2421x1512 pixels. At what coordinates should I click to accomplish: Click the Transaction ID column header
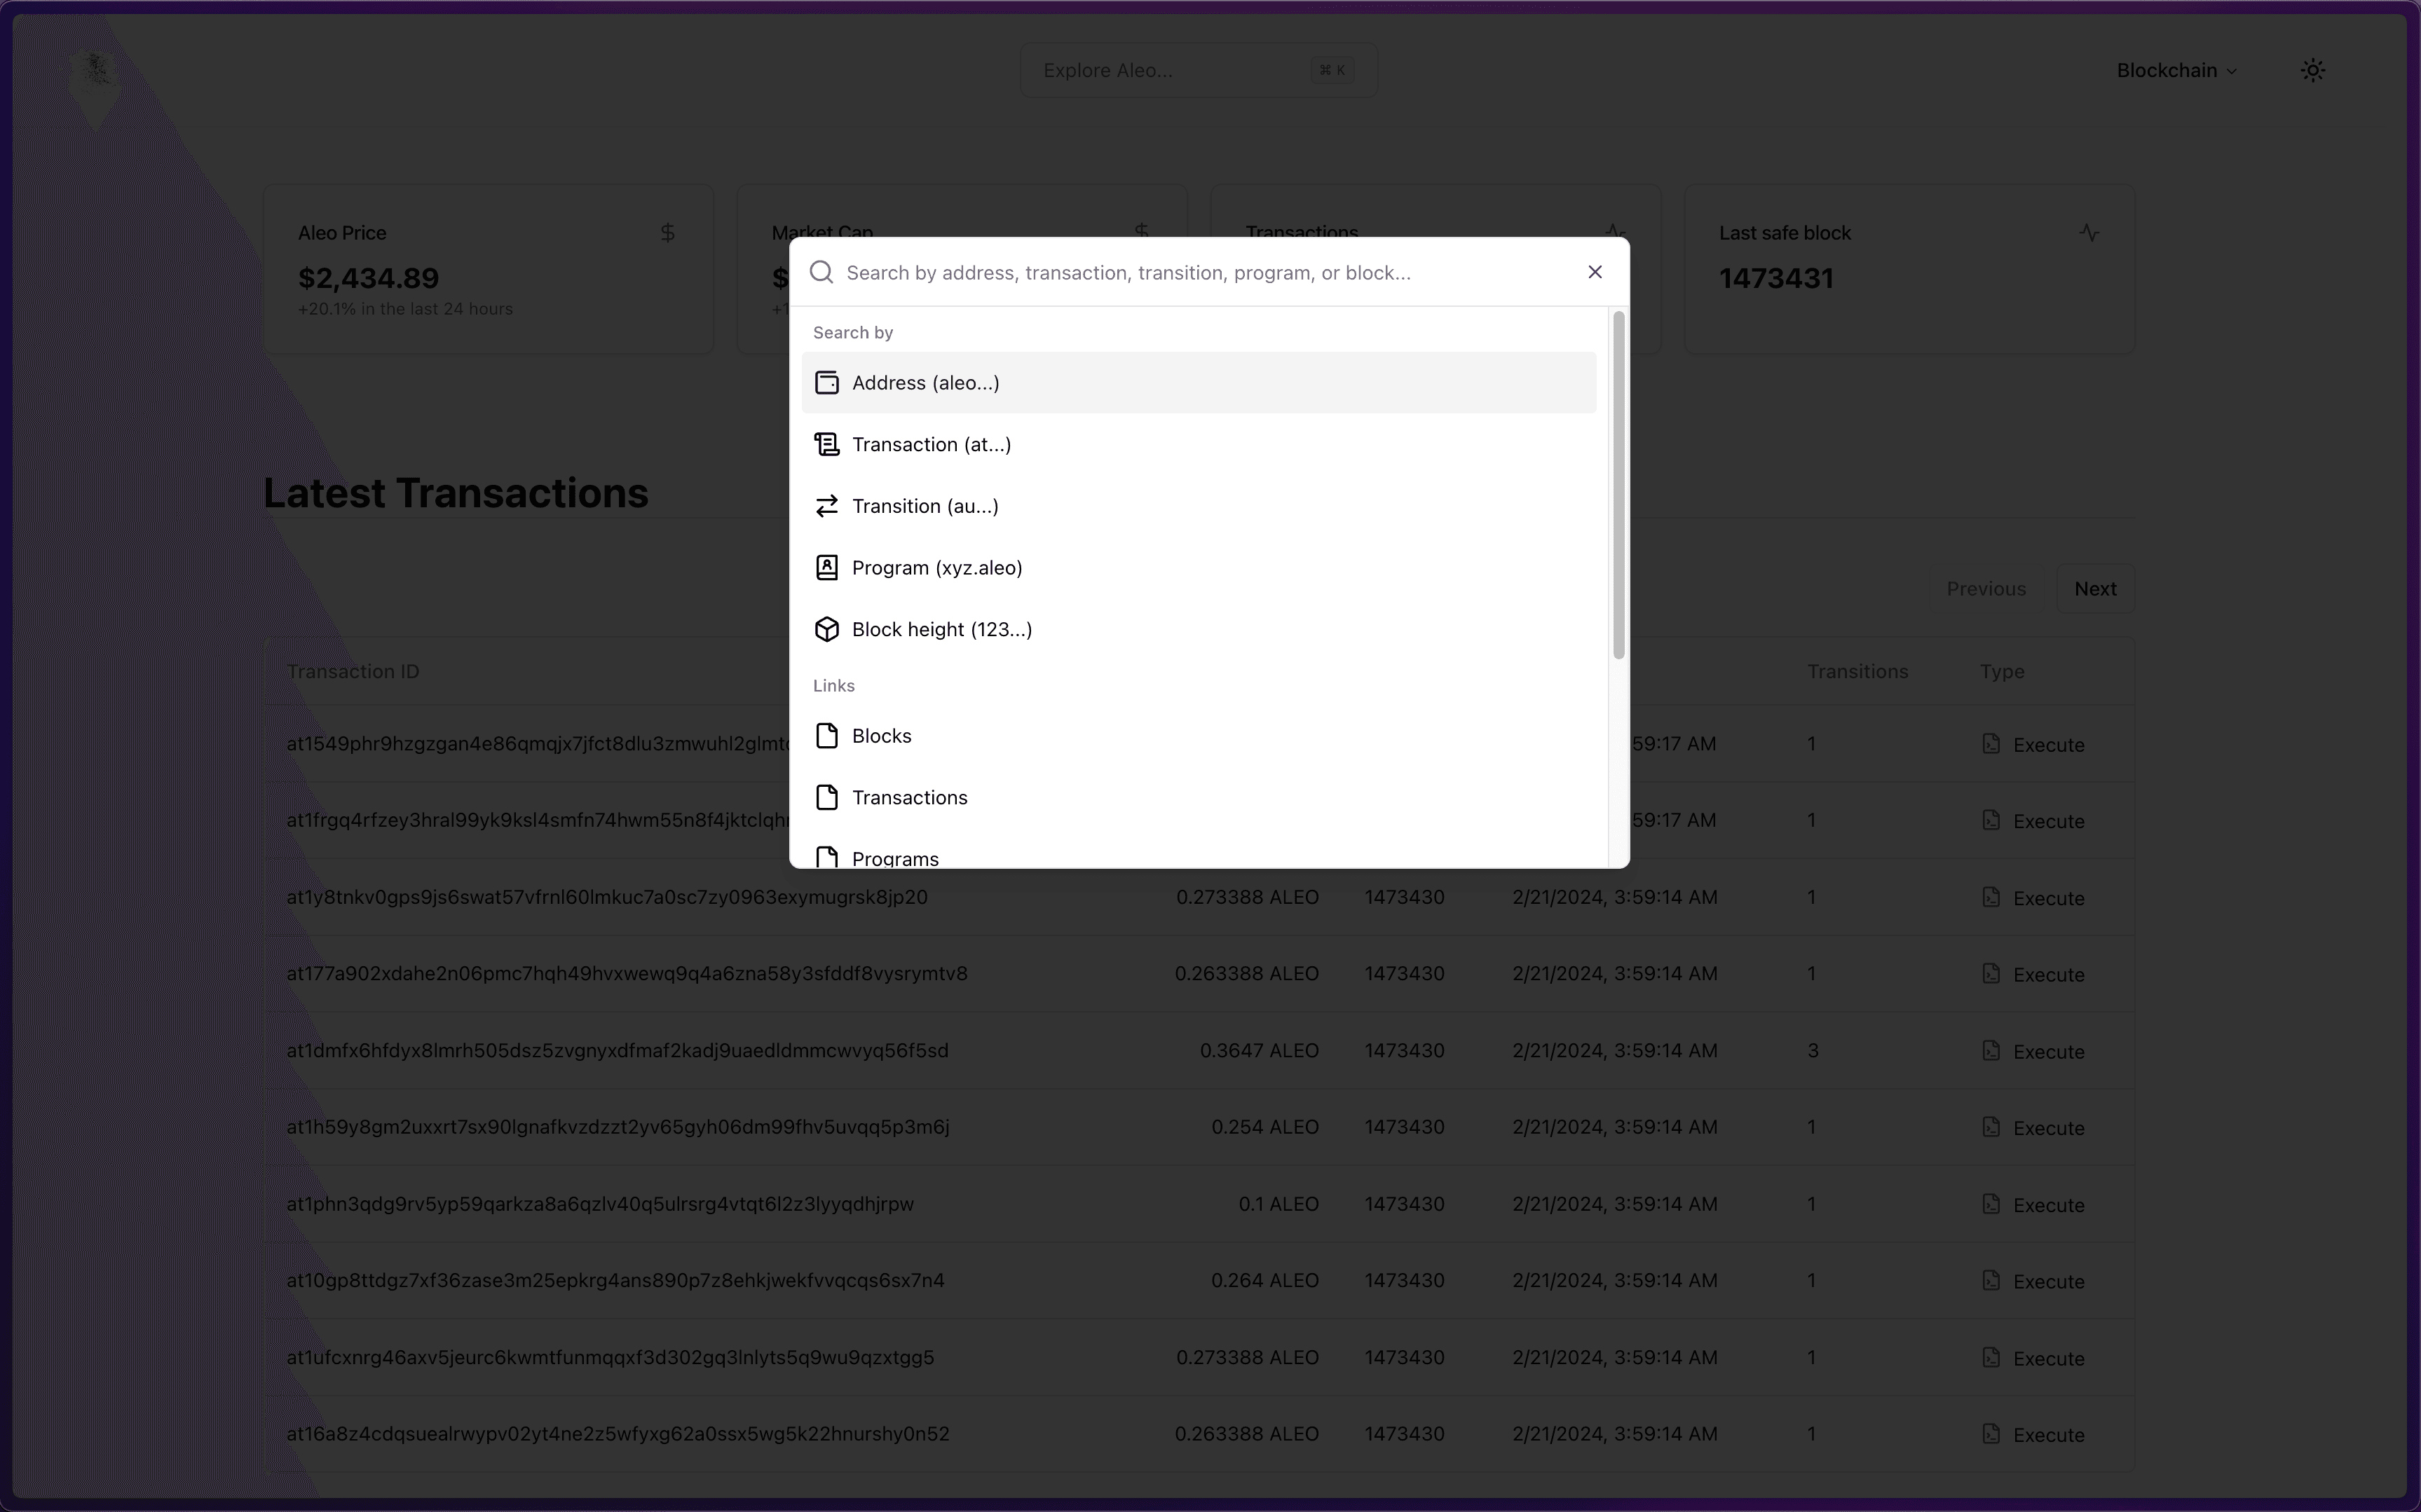point(353,672)
